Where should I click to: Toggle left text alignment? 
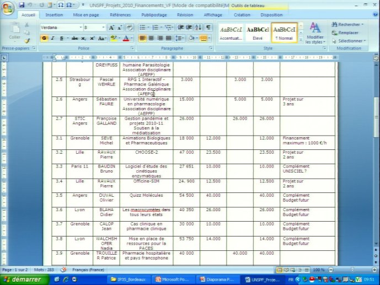click(142, 38)
